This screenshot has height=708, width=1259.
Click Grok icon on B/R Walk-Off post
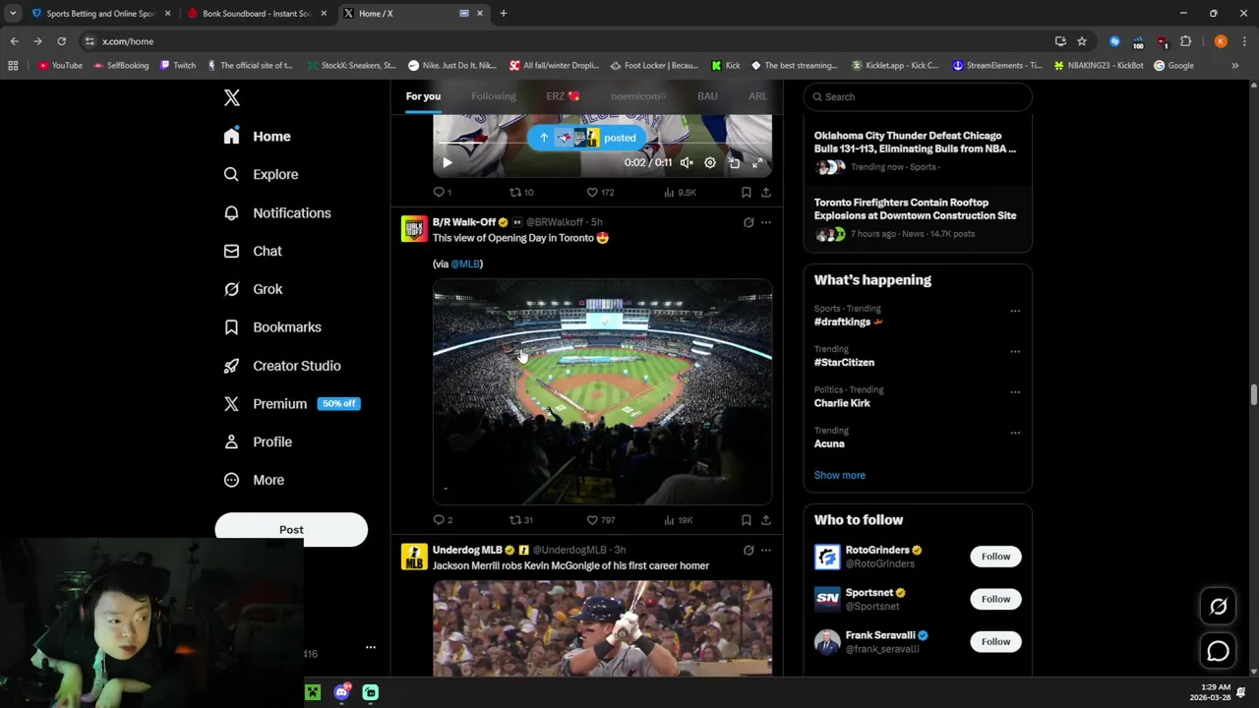tap(749, 222)
